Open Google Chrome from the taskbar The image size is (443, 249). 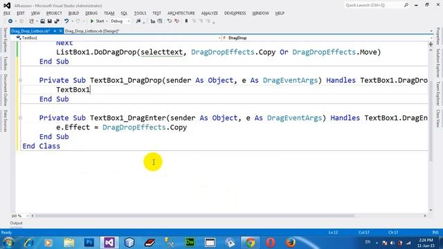coord(250,242)
